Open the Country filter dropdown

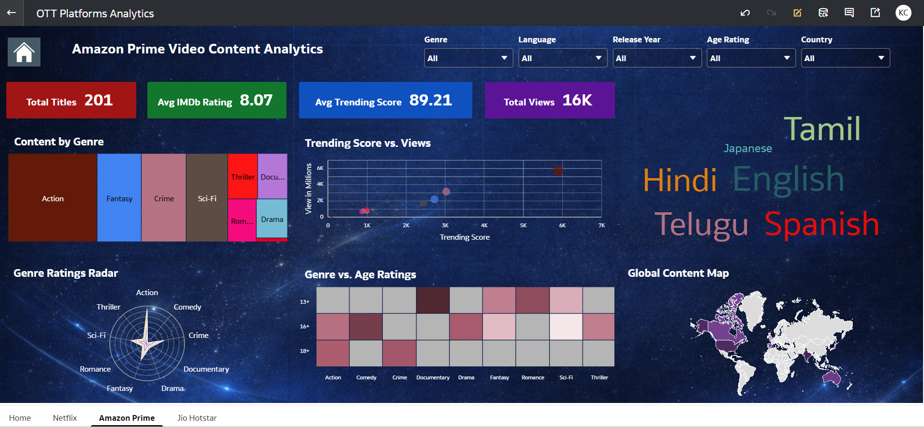(x=845, y=58)
